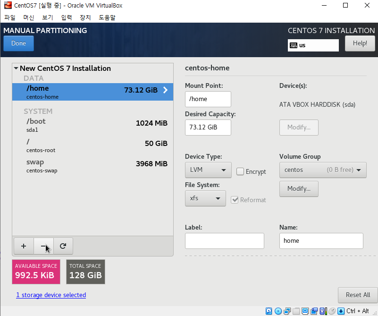Viewport: 378px width, 316px height.
Task: Open the 1 storage device selected link
Action: click(51, 295)
